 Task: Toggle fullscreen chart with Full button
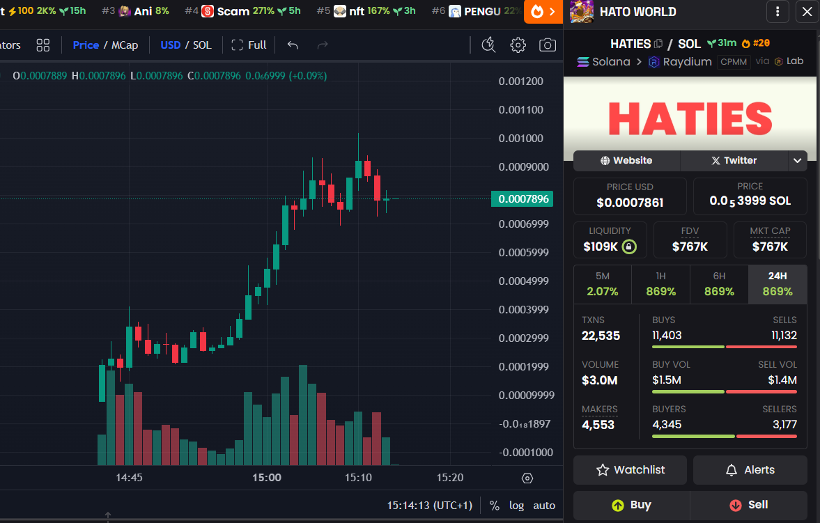point(249,45)
